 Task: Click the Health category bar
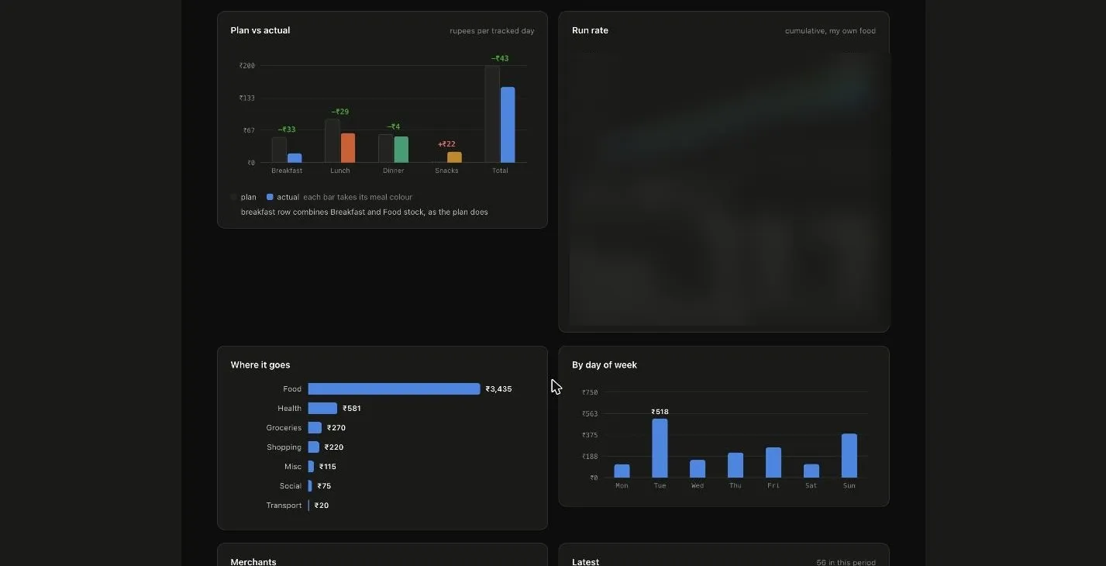point(322,409)
